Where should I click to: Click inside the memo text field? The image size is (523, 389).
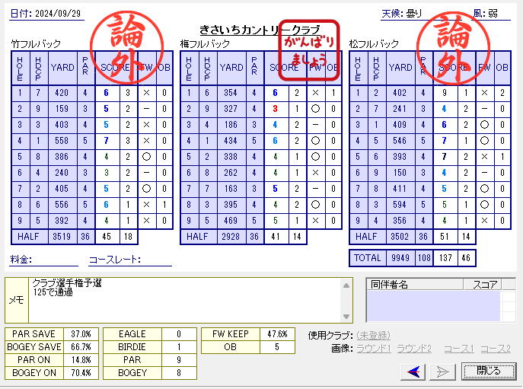[x=184, y=300]
